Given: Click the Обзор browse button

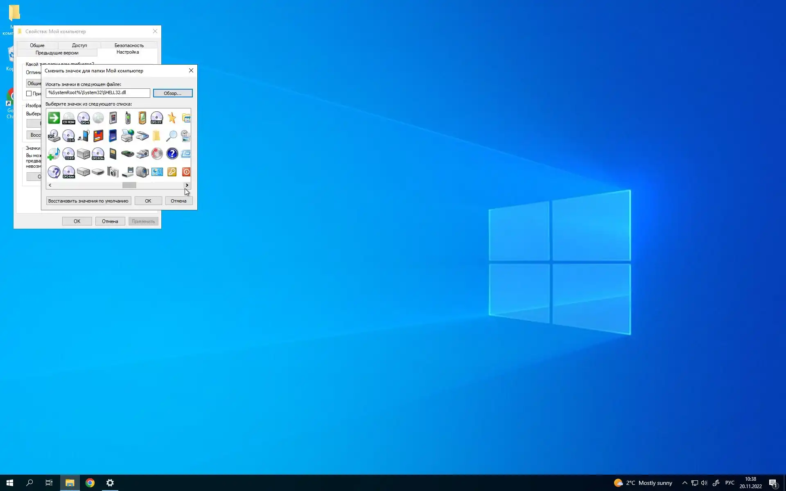Looking at the screenshot, I should click(172, 93).
